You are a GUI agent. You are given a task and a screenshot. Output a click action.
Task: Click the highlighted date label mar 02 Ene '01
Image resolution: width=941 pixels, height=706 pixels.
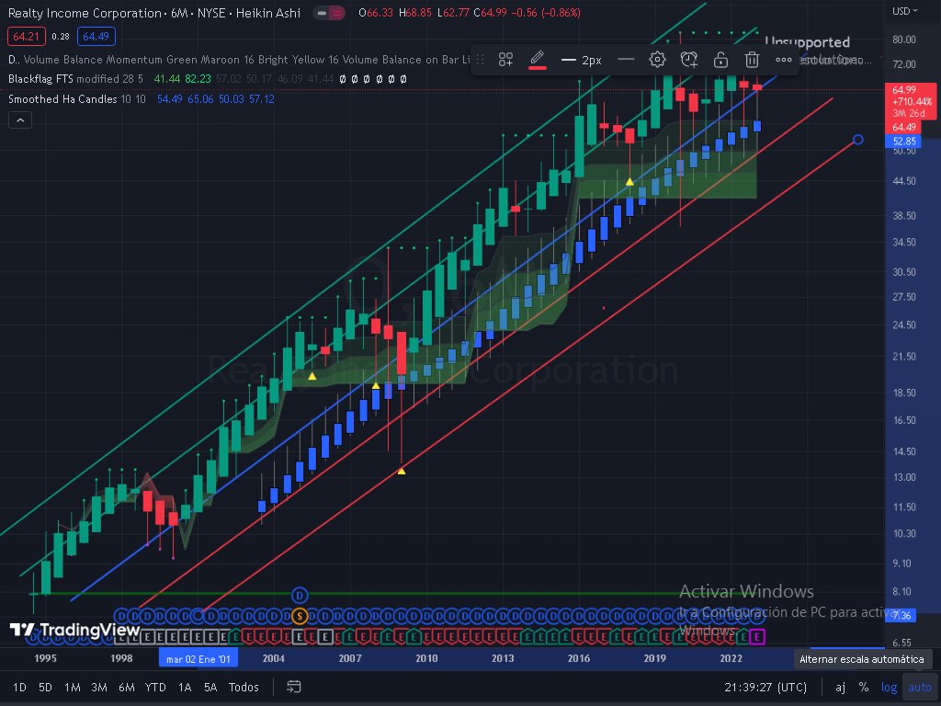(x=198, y=658)
